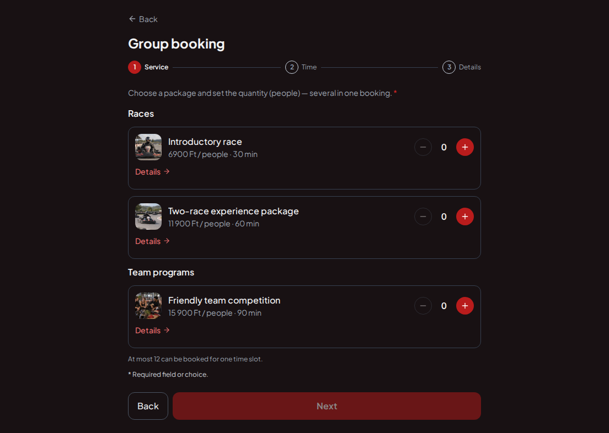
Task: Click the 'Introductory race' title
Action: click(205, 142)
